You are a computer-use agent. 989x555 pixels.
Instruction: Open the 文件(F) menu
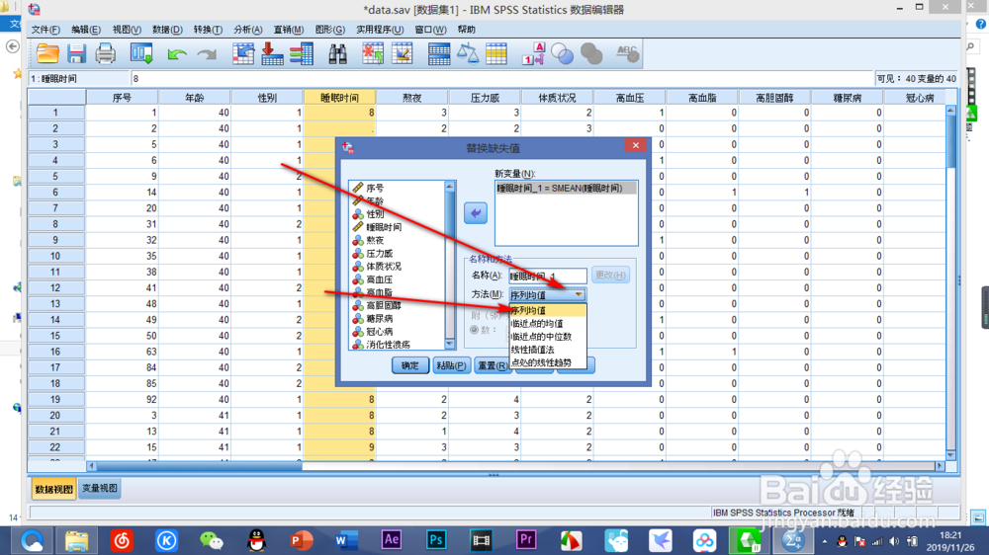point(45,30)
